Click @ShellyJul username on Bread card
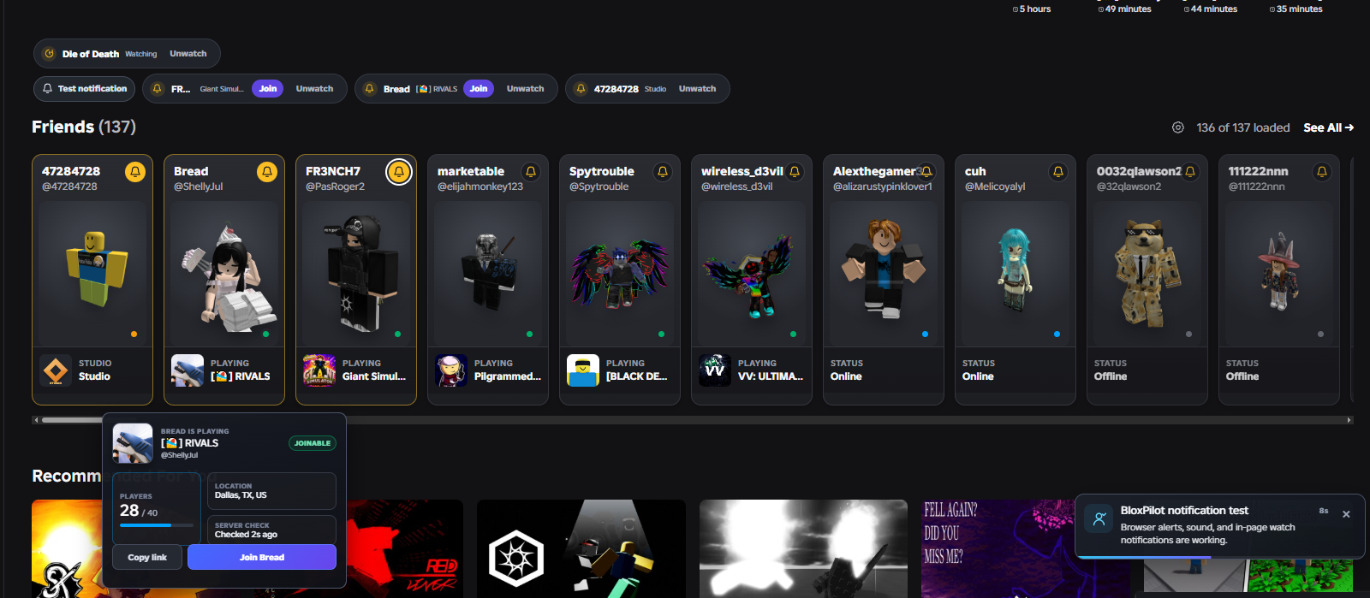This screenshot has width=1370, height=598. (x=198, y=187)
